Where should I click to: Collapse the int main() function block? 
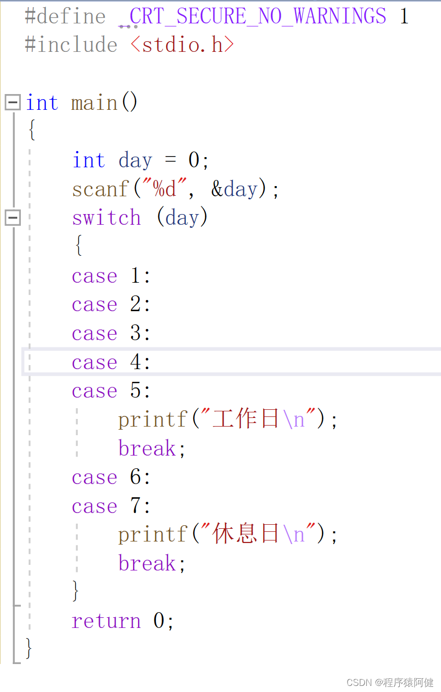tap(12, 103)
